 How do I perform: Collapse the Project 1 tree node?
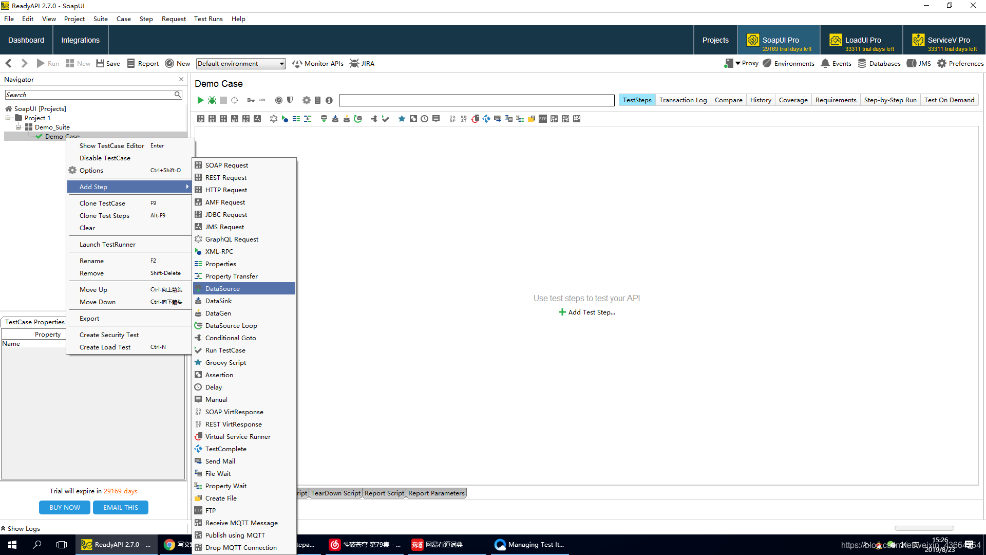tap(8, 118)
